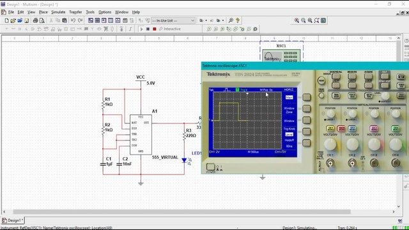Toggle green CH4 MENU button
Viewport: 409px width, 230px height.
click(x=396, y=128)
